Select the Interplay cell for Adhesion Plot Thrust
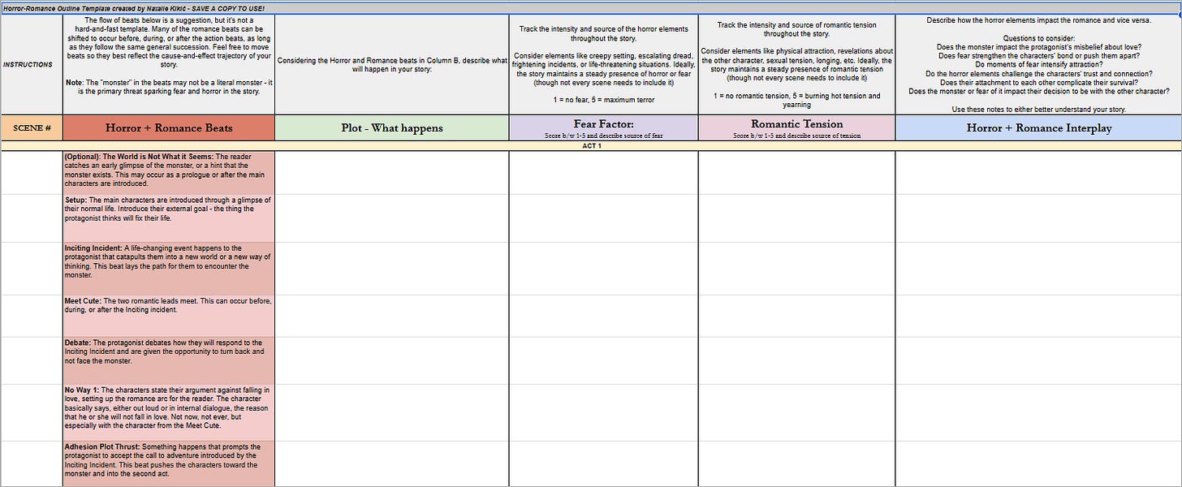The height and width of the screenshot is (487, 1182). [x=1038, y=463]
